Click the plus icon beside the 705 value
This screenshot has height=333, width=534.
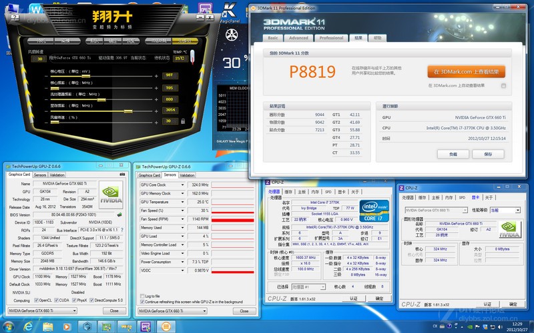point(156,88)
